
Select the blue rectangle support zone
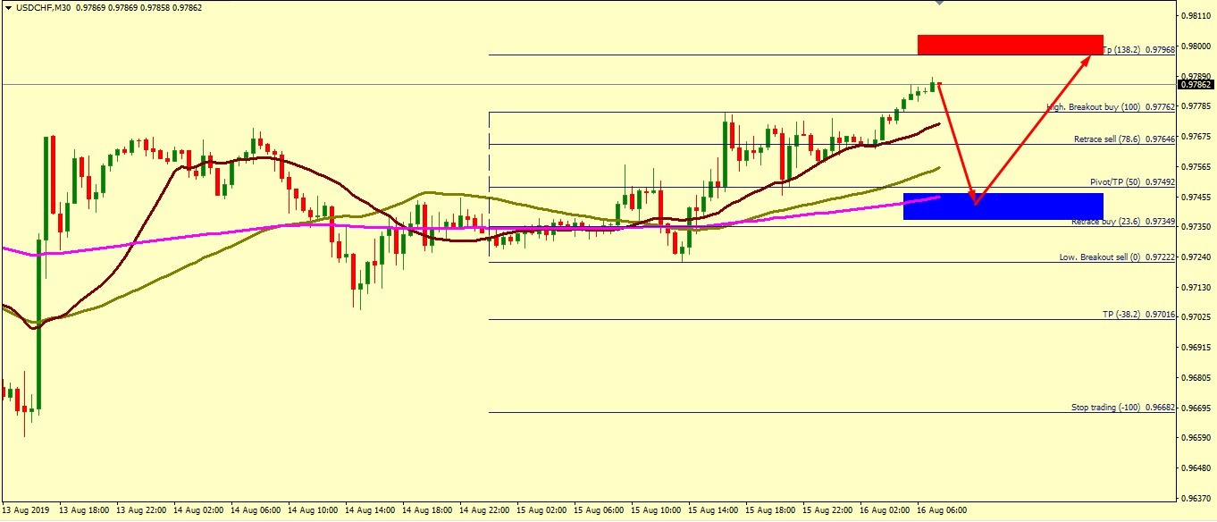pos(1003,206)
